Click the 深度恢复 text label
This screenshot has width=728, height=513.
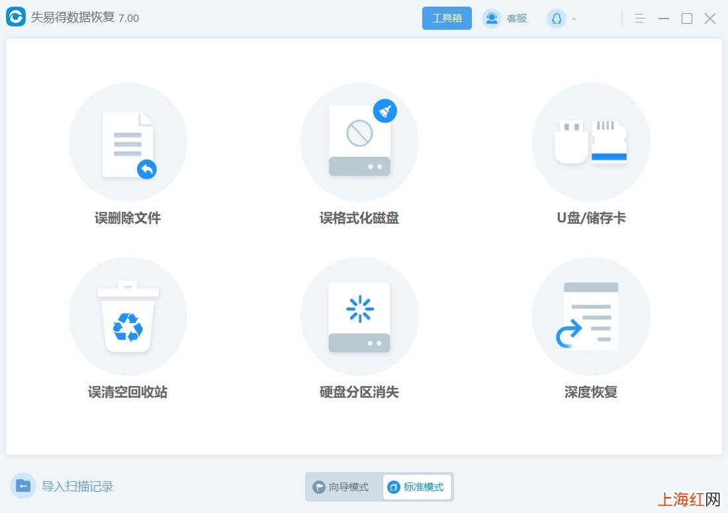coord(591,392)
